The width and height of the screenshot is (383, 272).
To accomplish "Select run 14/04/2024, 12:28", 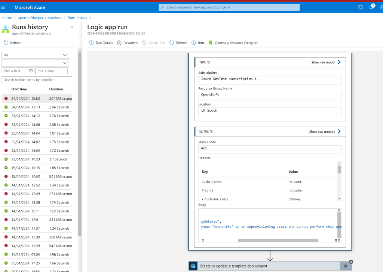I will click(37, 203).
